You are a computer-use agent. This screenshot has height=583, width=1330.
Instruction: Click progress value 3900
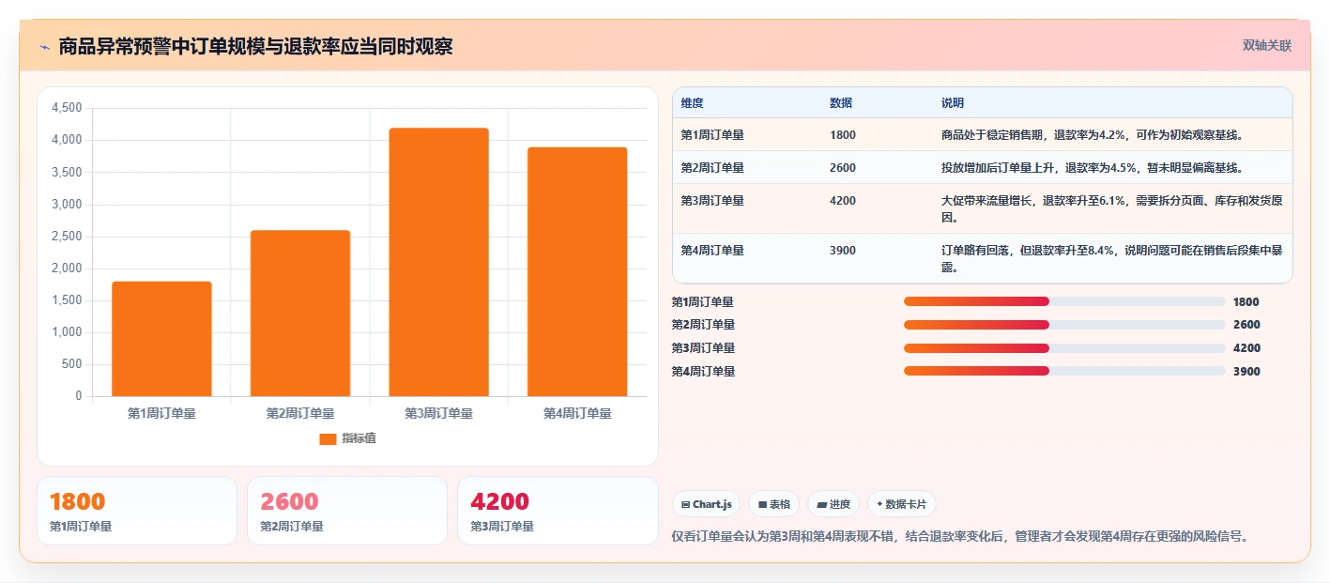coord(1246,371)
